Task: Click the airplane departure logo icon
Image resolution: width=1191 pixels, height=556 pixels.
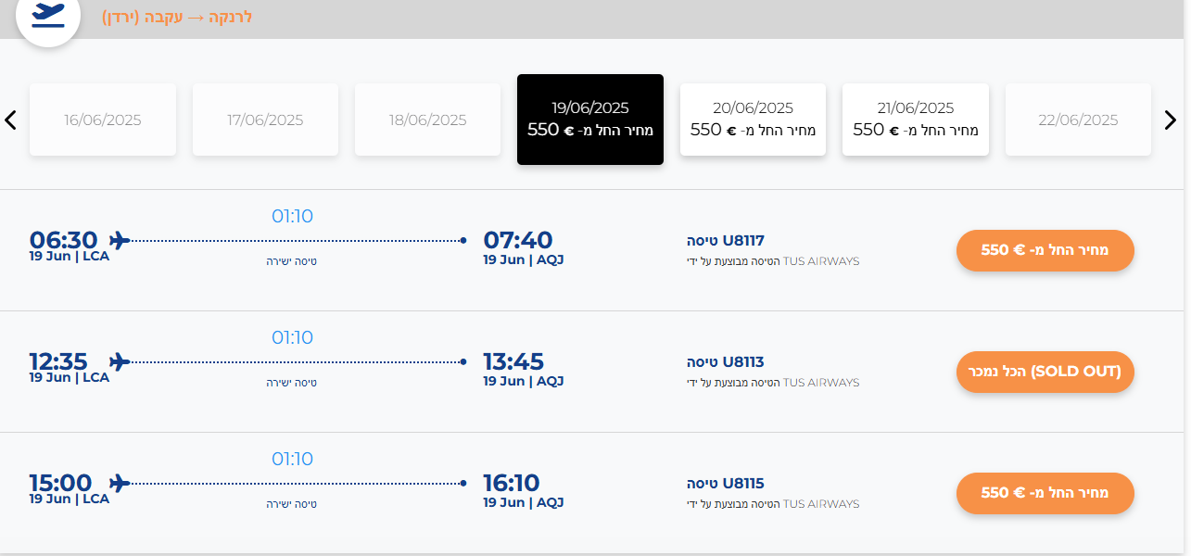Action: [48, 15]
